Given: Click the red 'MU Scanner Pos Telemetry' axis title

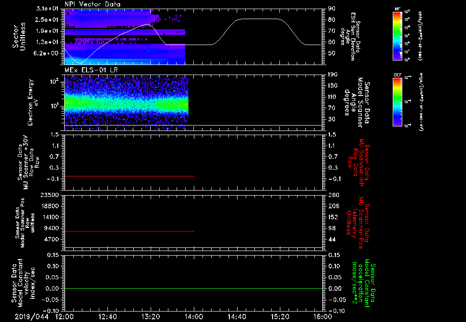Looking at the screenshot, I should tap(358, 223).
